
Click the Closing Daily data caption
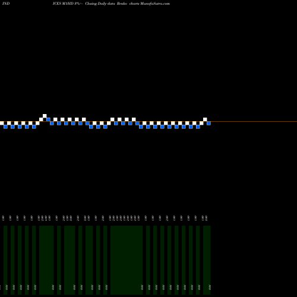pos(100,4)
